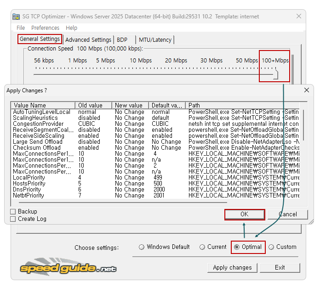
Task: Select the ReceiveSideScaling row
Action: click(155, 136)
